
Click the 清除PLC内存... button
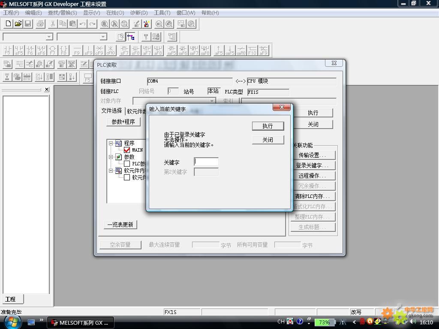[313, 196]
